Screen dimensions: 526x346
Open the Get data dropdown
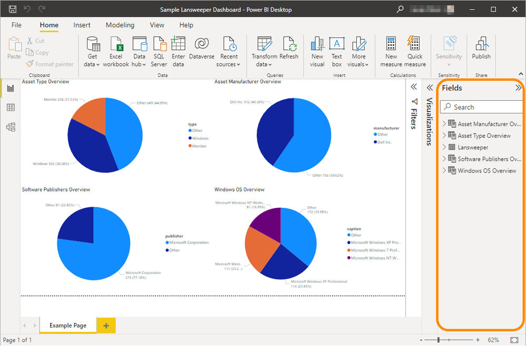[x=92, y=64]
